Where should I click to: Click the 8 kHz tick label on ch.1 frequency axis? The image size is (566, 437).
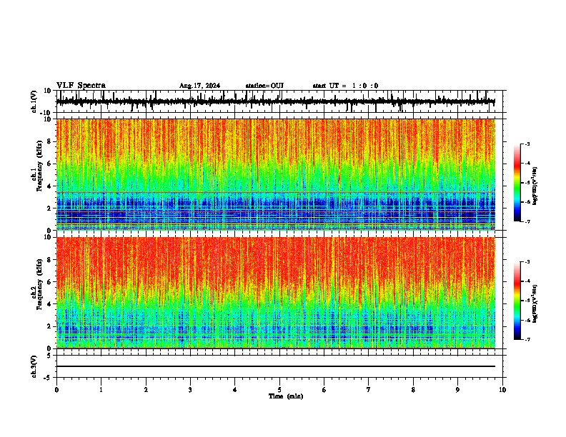coord(49,141)
